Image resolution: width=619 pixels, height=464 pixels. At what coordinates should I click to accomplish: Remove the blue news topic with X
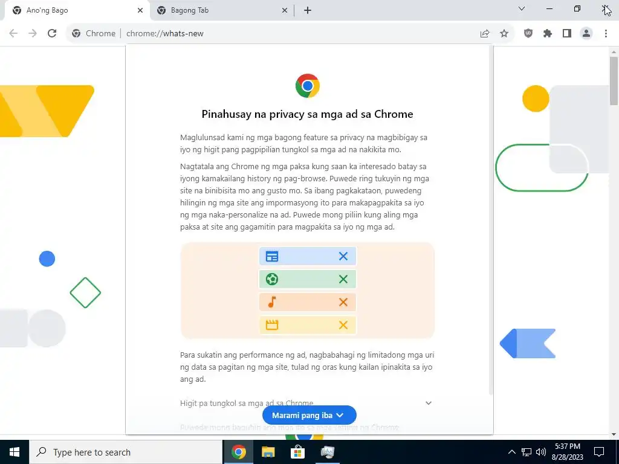(343, 256)
